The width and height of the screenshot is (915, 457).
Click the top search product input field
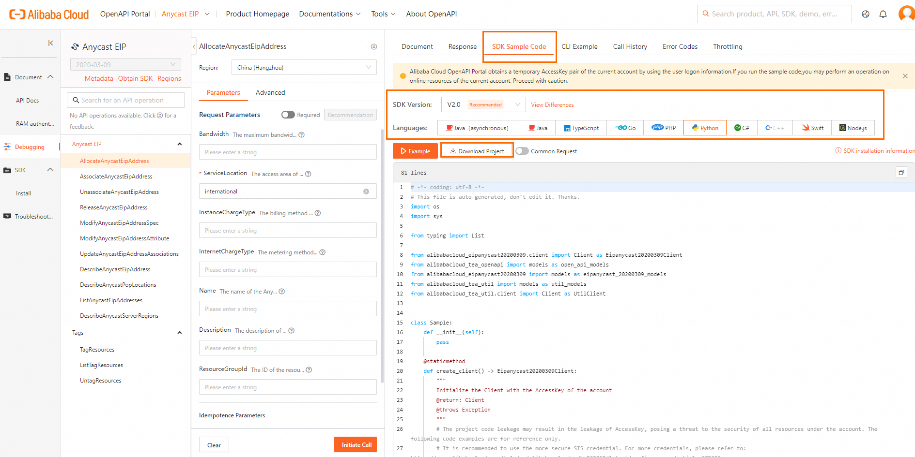pyautogui.click(x=775, y=14)
